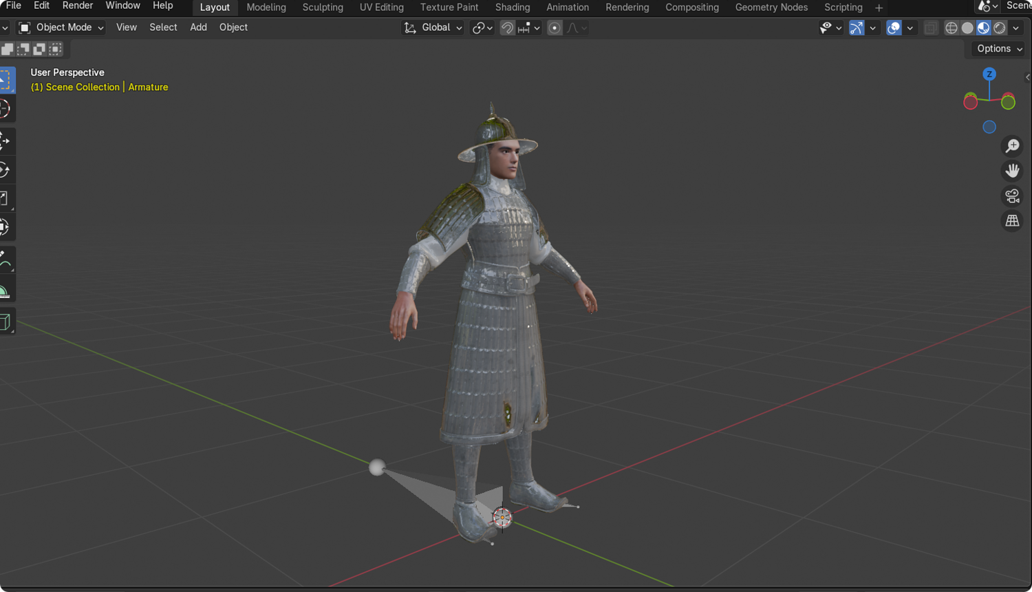Open the viewport Add menu
This screenshot has width=1032, height=592.
[198, 28]
